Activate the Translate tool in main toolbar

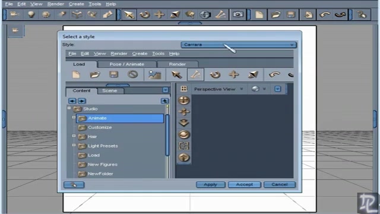point(160,14)
